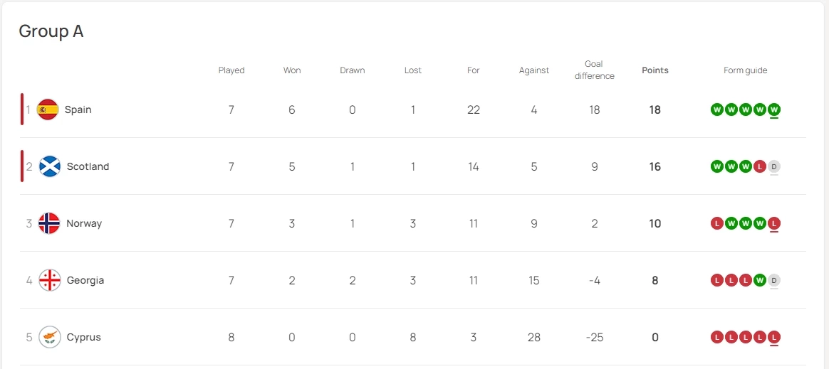Screen dimensions: 829x369
Task: Click the Played column header
Action: pyautogui.click(x=231, y=70)
